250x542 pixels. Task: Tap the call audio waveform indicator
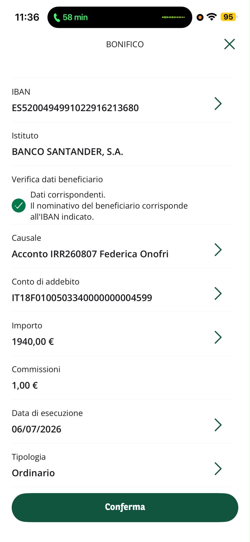click(x=173, y=17)
